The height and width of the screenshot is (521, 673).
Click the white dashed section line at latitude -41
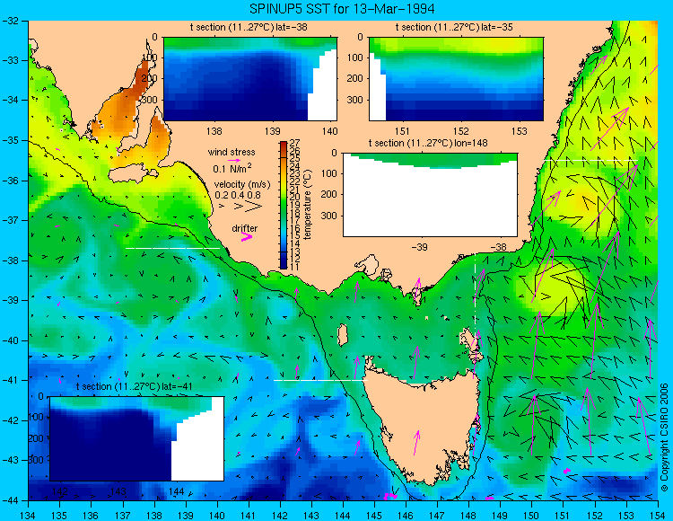pos(320,380)
